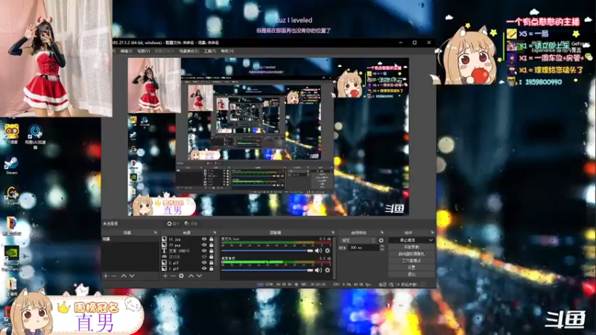Click the 启动虚拟摄像机 virtual camera button
Screen dimensions: 596x335
coord(411,254)
